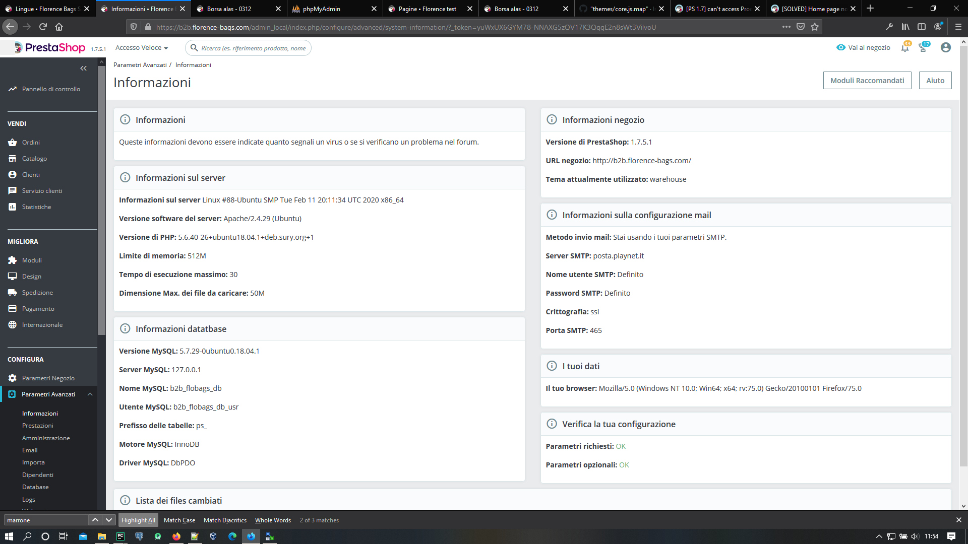Collapse the sidebar with double-chevron icon
Screen dimensions: 968x544
coord(84,69)
